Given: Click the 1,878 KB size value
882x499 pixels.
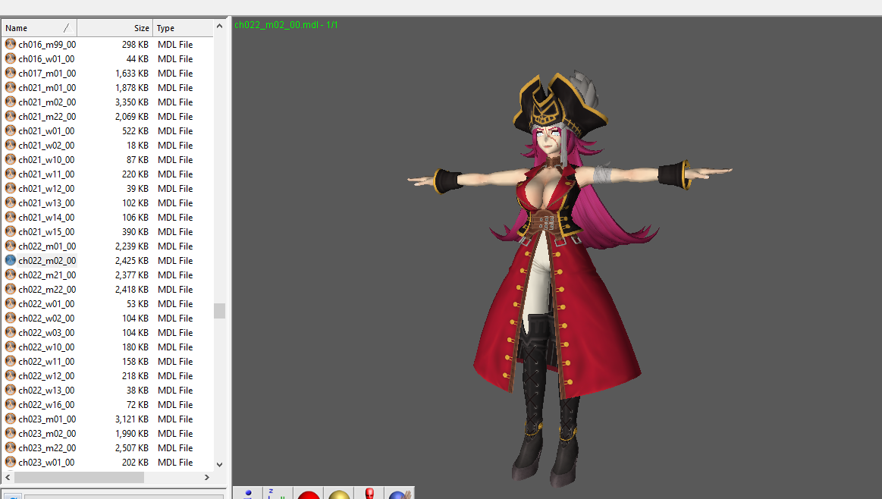Looking at the screenshot, I should (132, 88).
